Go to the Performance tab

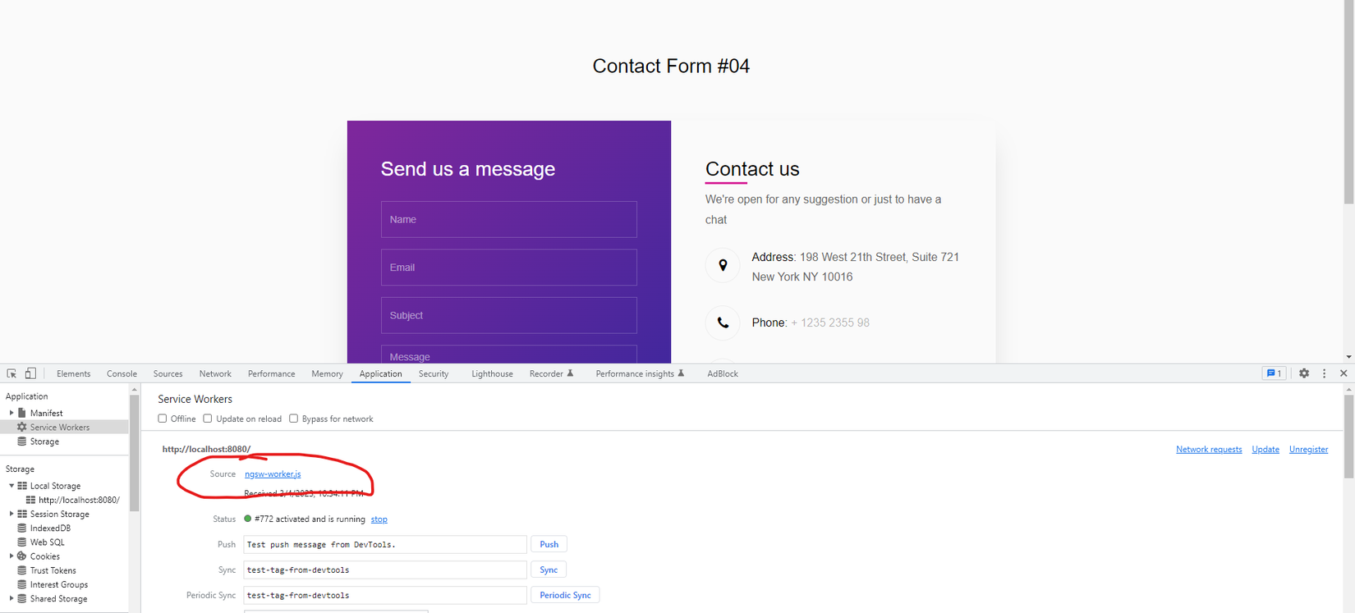[272, 373]
